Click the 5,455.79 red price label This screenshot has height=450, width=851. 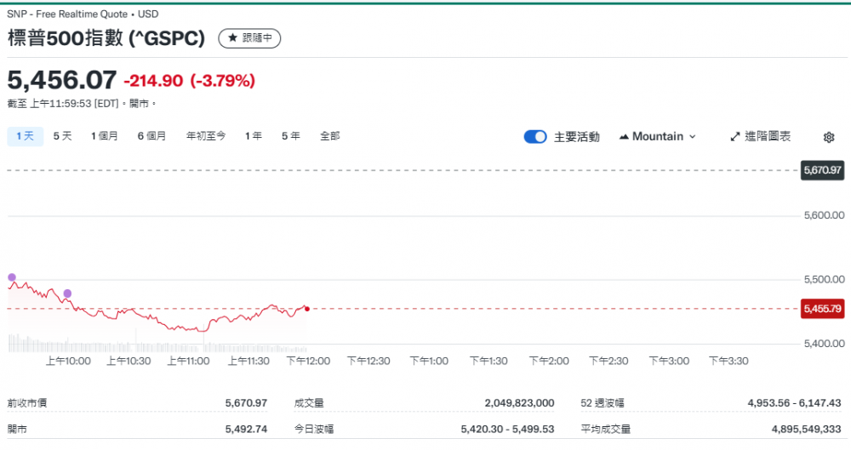822,309
